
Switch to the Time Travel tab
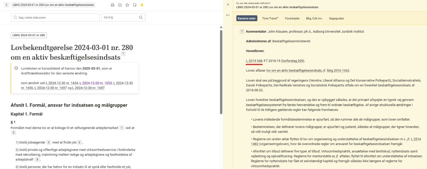click(x=270, y=19)
